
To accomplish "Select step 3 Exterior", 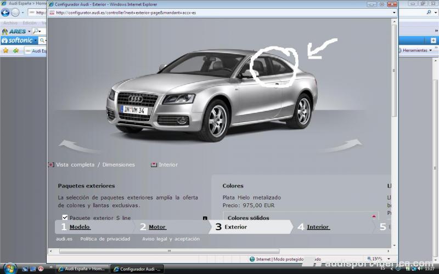I will pyautogui.click(x=235, y=227).
